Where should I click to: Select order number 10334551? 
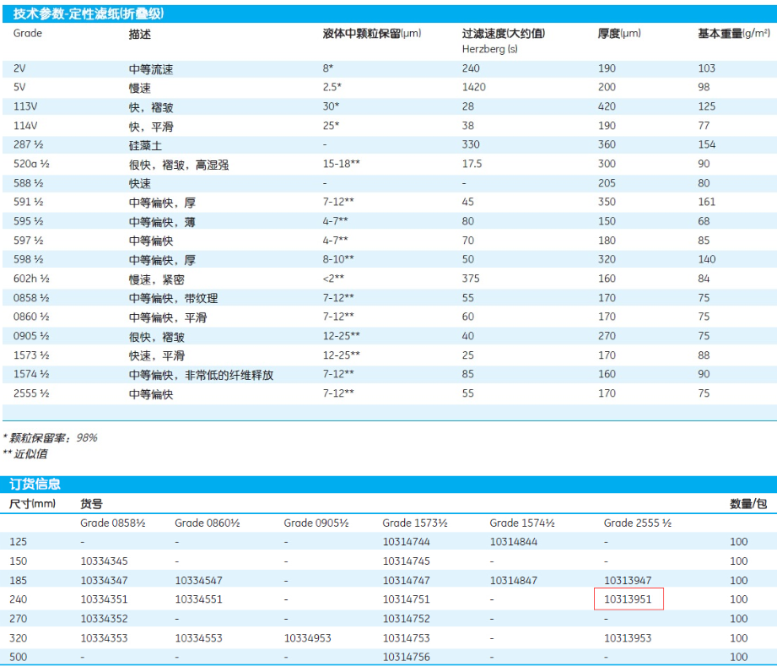pyautogui.click(x=199, y=599)
